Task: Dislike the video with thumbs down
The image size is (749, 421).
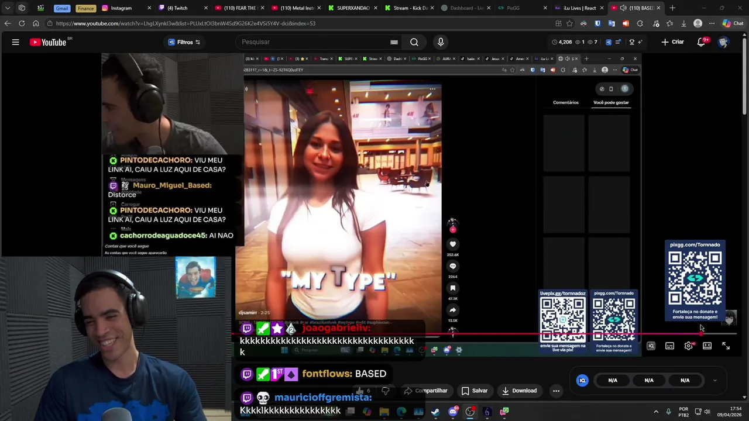Action: pos(385,391)
